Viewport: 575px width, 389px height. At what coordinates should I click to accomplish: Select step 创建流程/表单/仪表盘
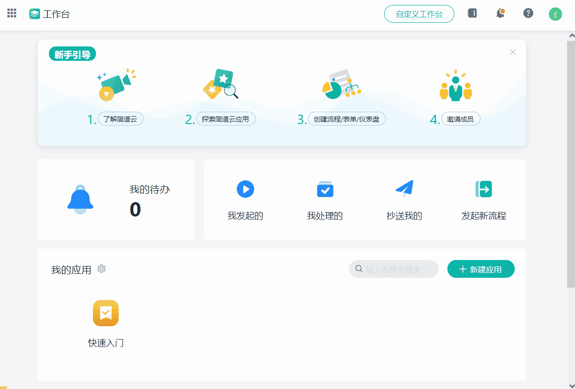point(347,119)
